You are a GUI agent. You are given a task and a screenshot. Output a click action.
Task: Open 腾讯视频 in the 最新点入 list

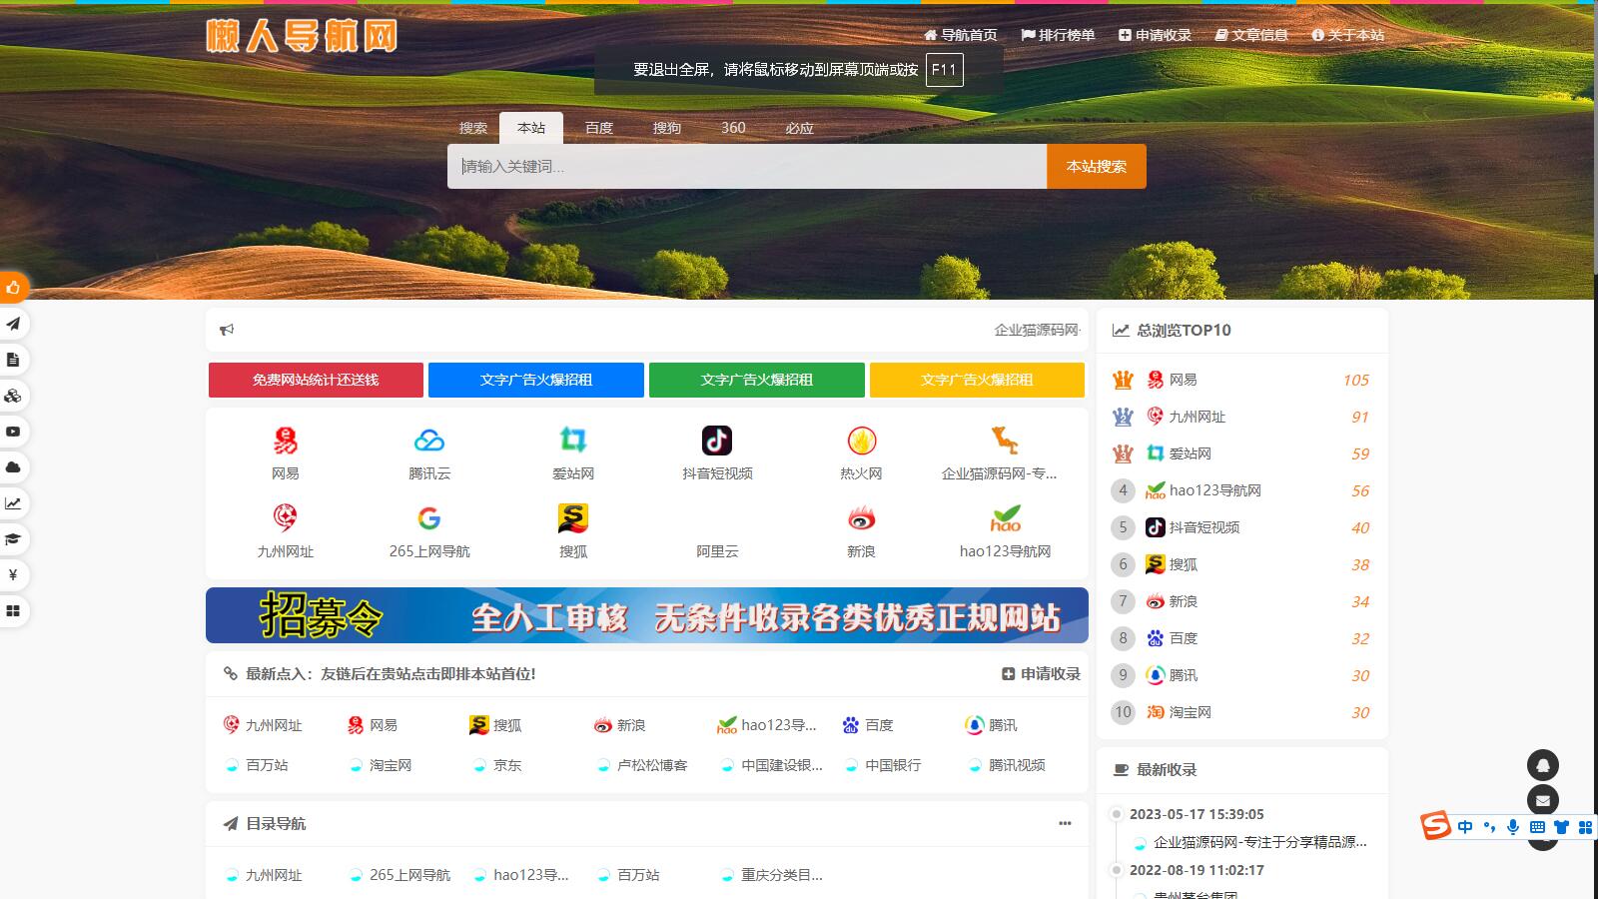pos(1017,765)
